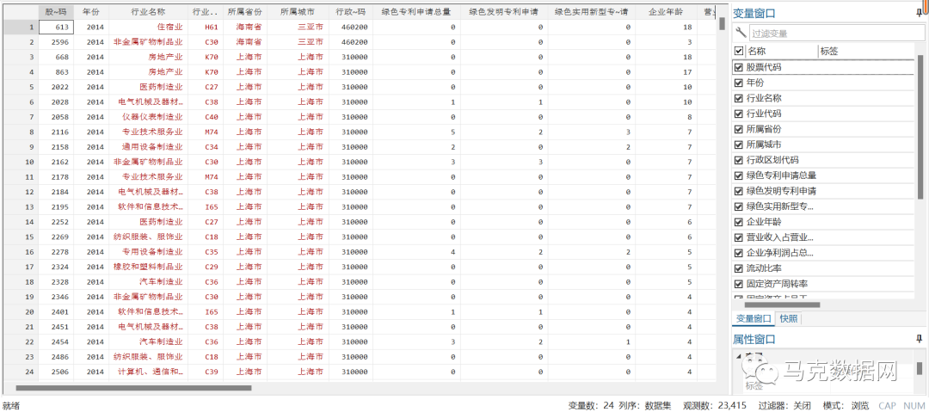Select the 年份 column header
Image resolution: width=929 pixels, height=412 pixels.
[x=91, y=11]
